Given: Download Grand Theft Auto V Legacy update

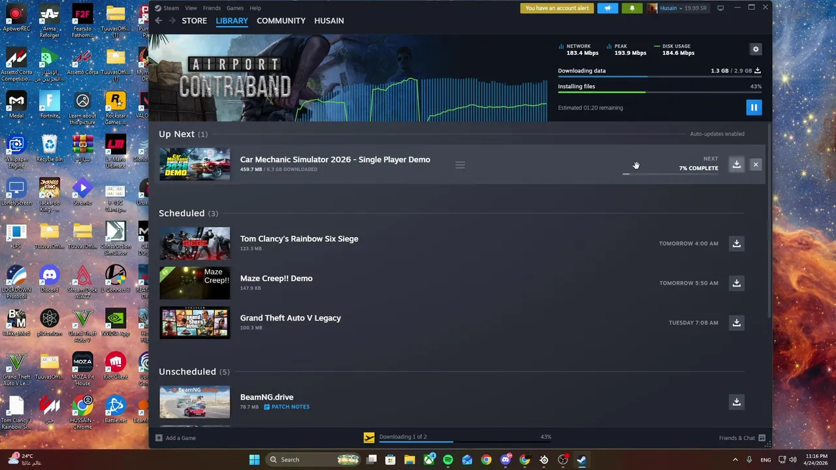Looking at the screenshot, I should click(x=736, y=322).
